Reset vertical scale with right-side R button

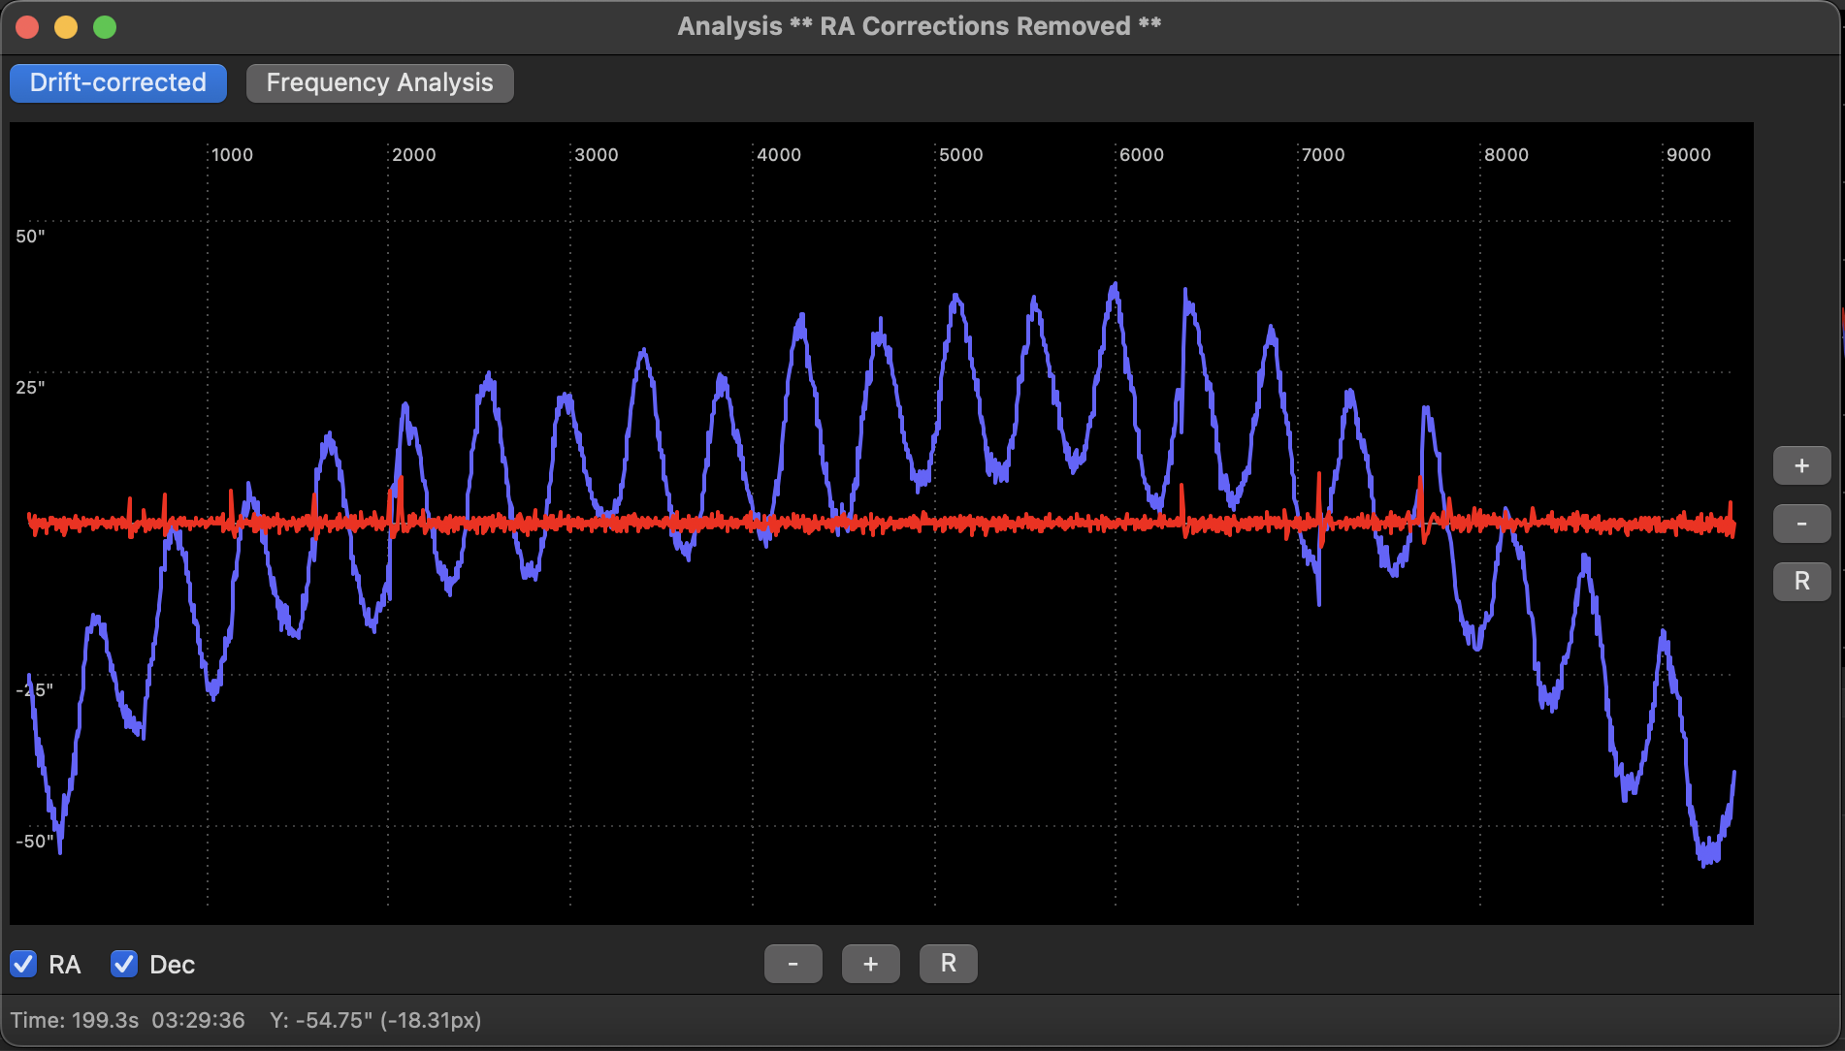(x=1801, y=582)
